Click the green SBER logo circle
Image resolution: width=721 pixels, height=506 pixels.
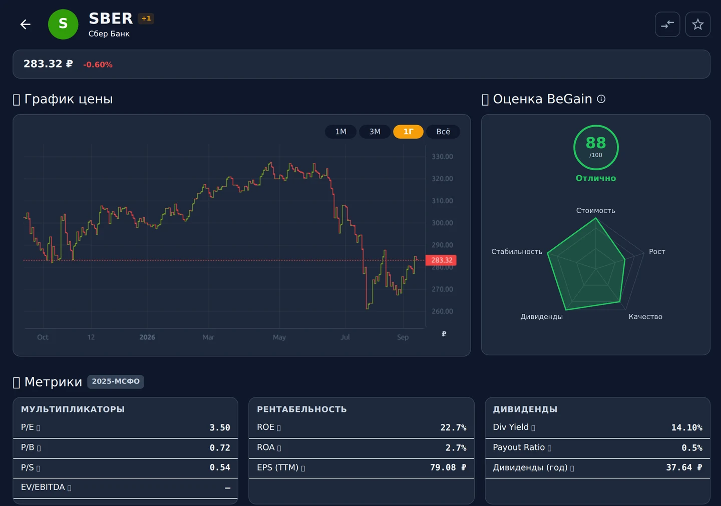[63, 24]
